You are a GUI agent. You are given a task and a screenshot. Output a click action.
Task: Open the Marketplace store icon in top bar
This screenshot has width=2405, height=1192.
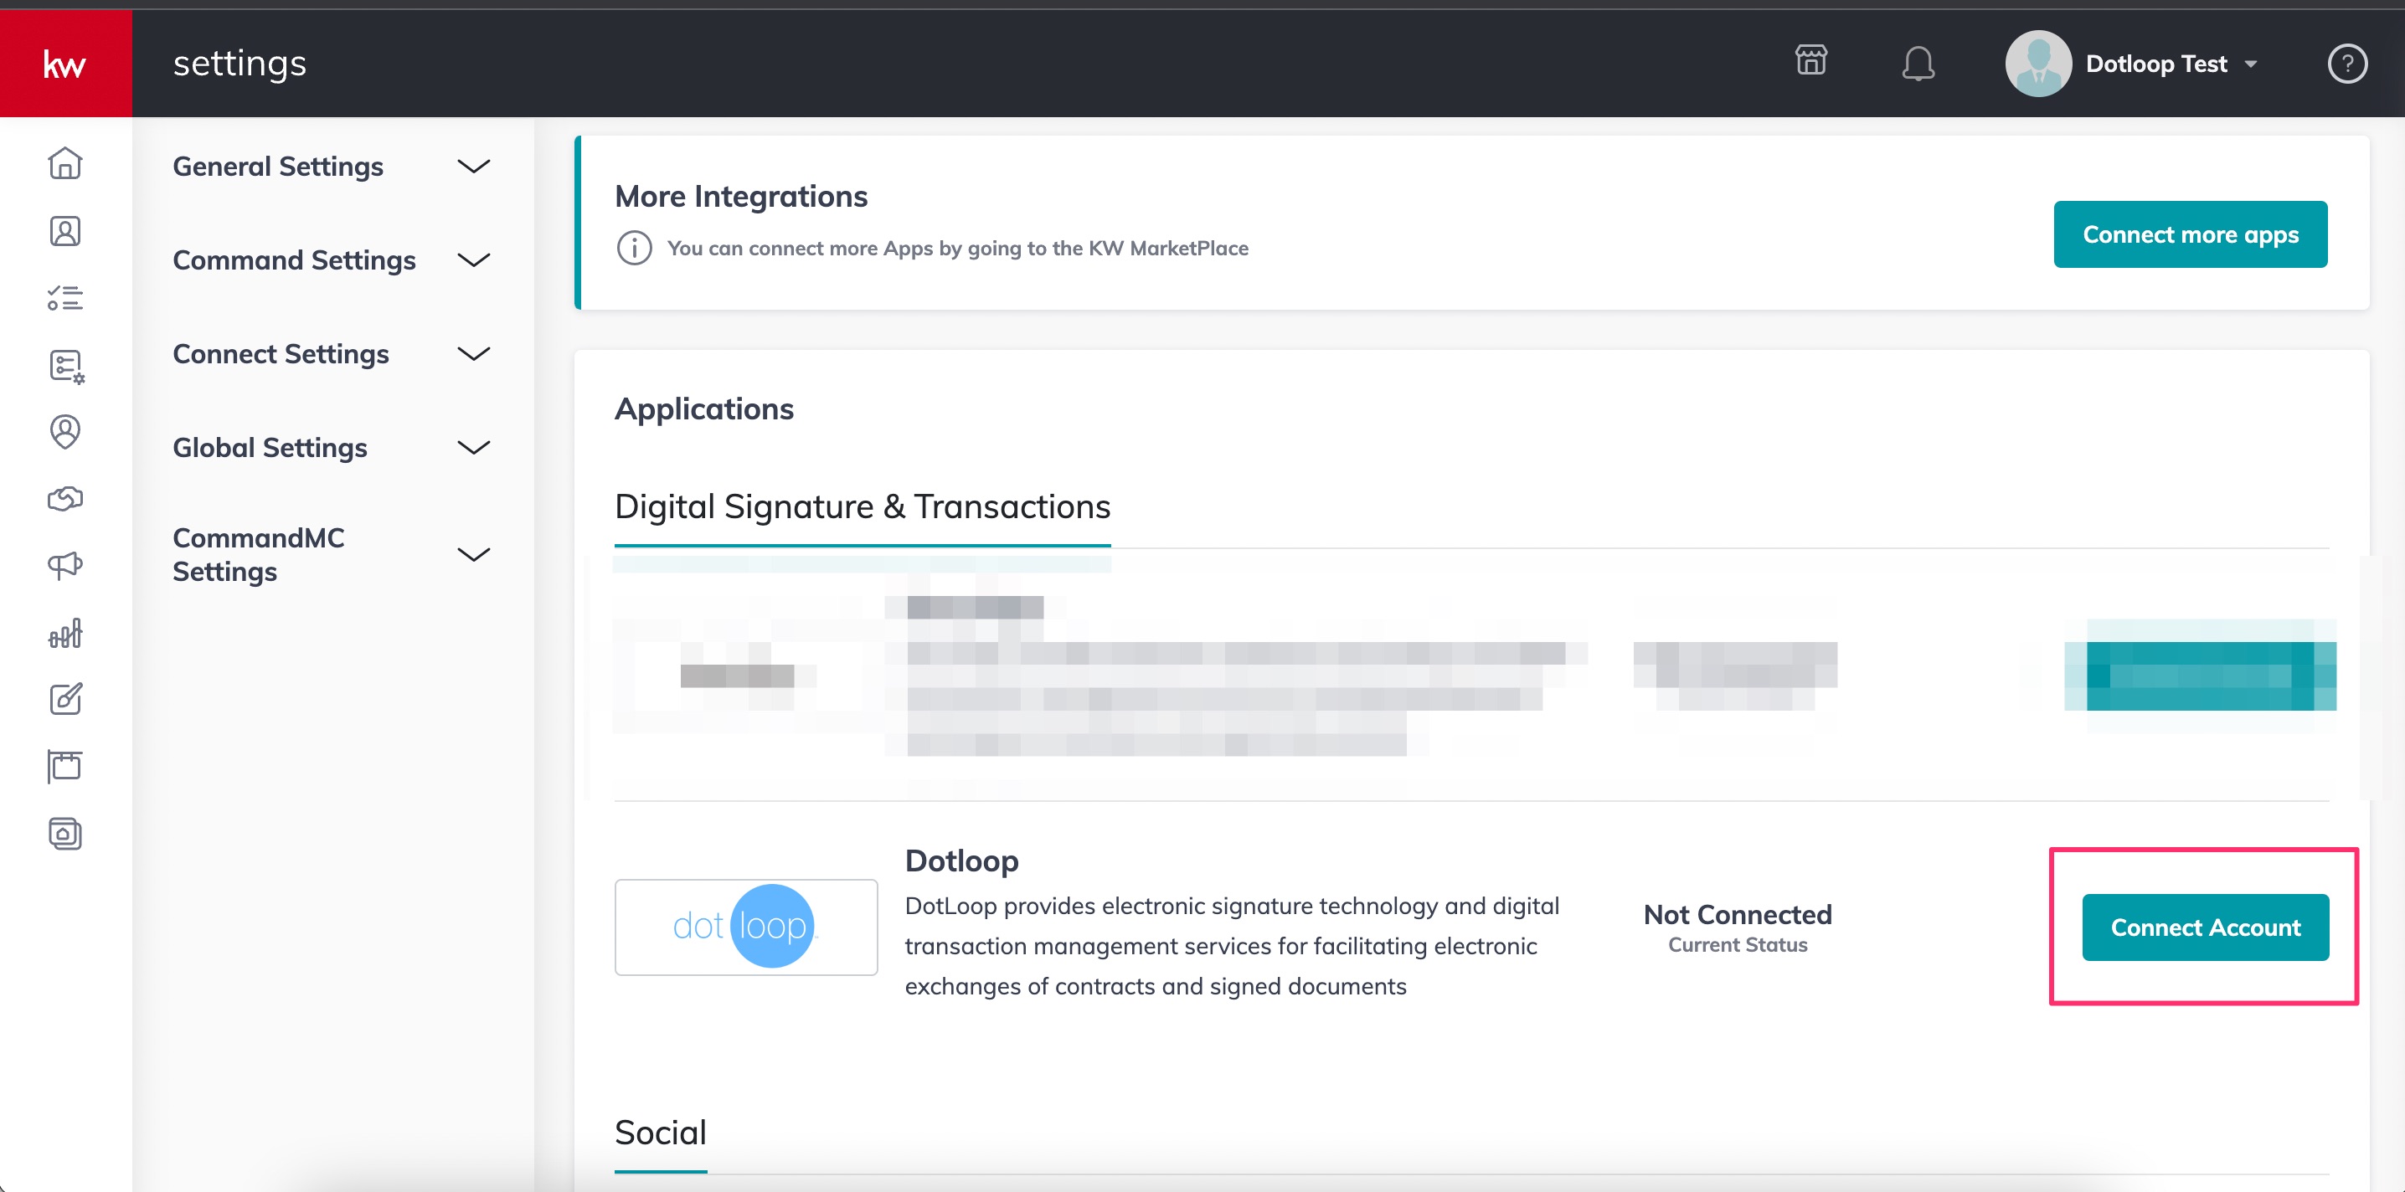pyautogui.click(x=1810, y=62)
